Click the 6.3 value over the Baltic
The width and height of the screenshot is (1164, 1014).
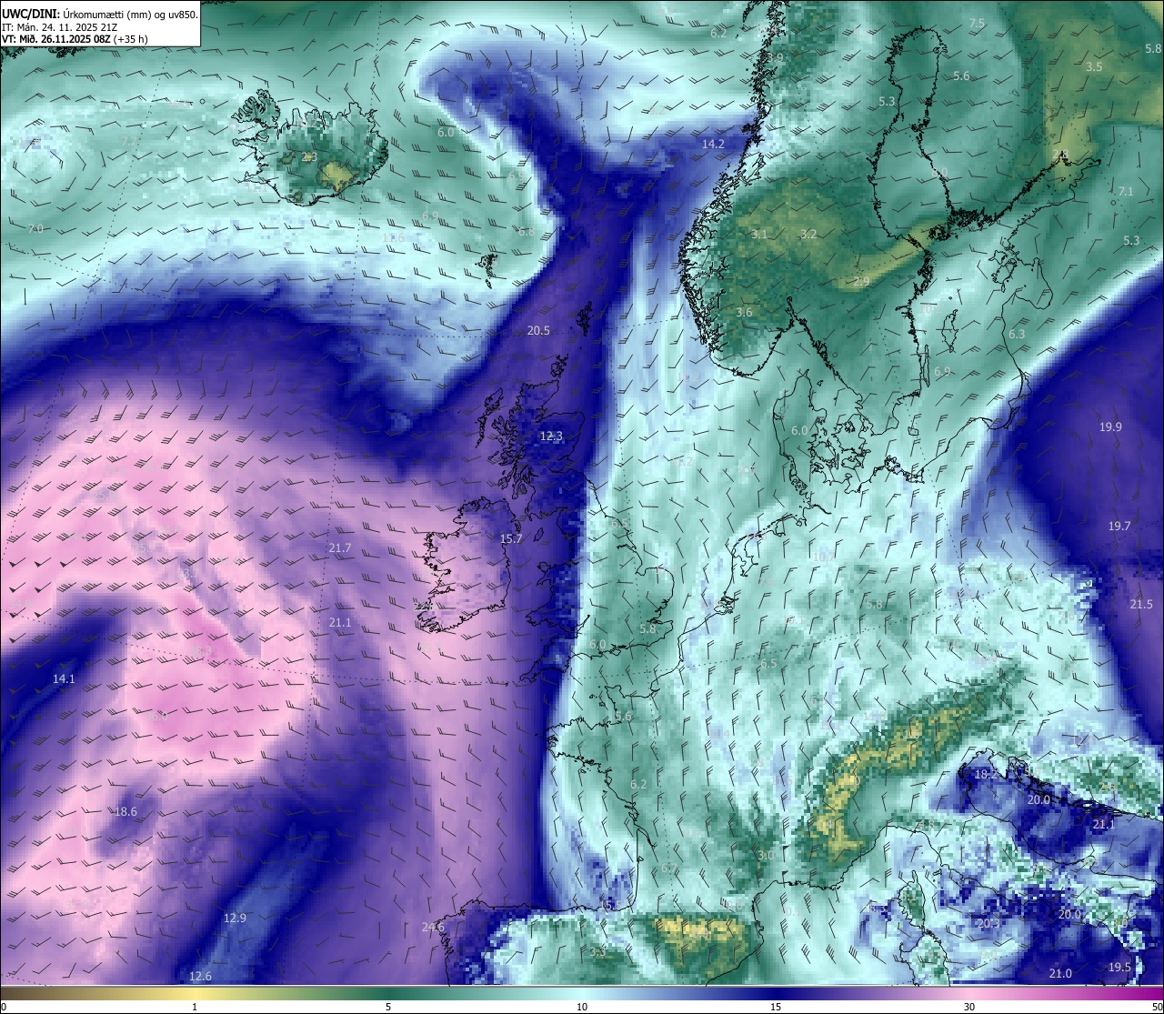pos(1017,334)
